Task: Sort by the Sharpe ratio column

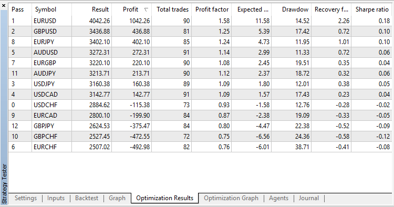Action: [x=371, y=9]
